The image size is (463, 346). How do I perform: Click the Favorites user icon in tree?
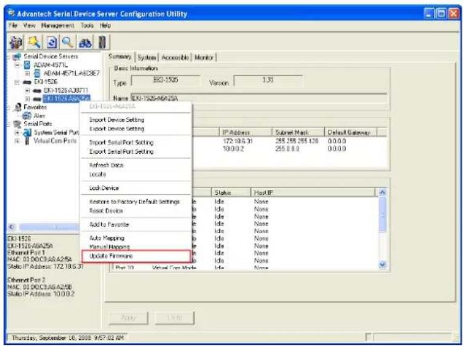18,107
